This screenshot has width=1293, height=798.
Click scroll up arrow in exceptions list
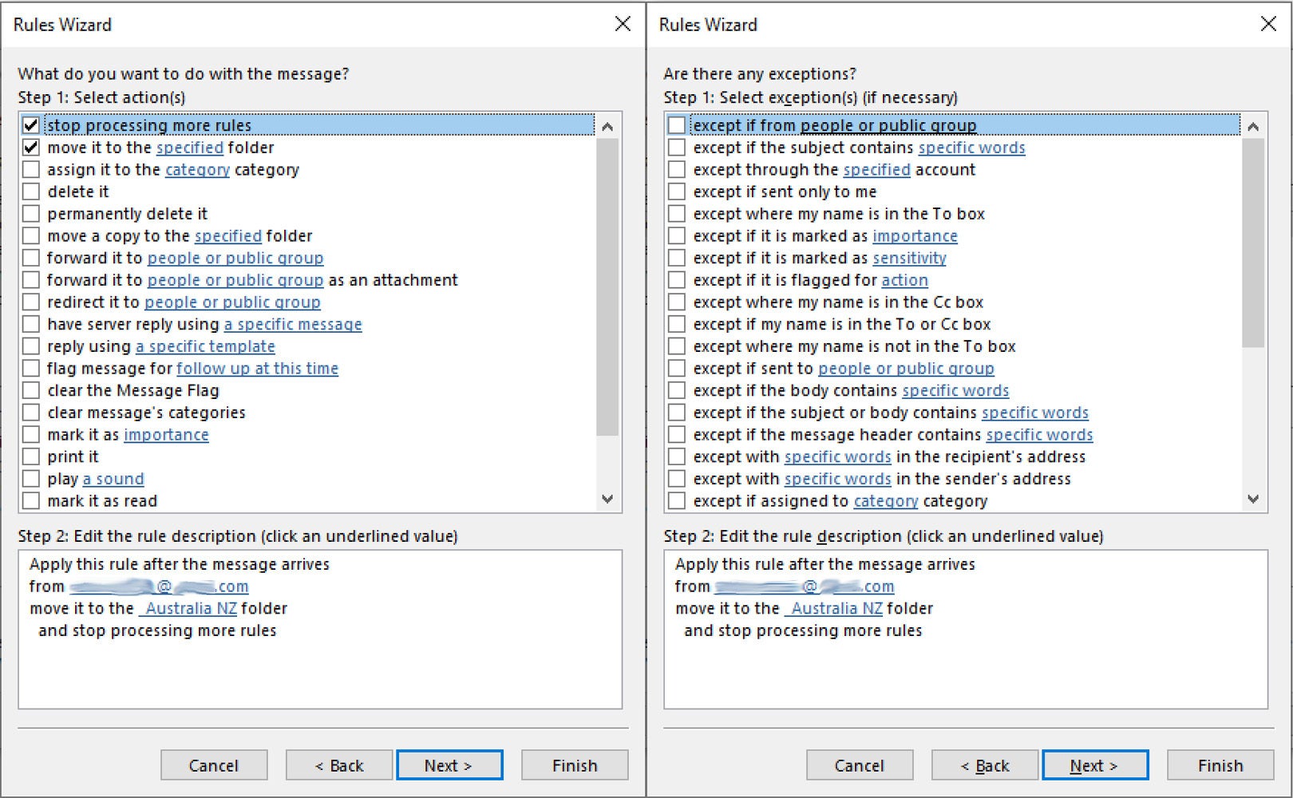[1253, 126]
